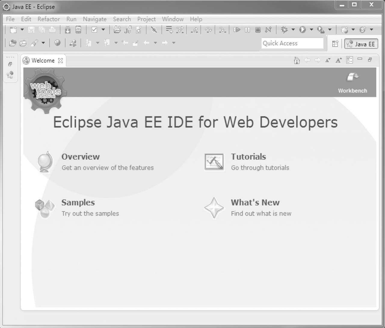Image resolution: width=385 pixels, height=328 pixels.
Task: Click the Debug bug icon
Action: (x=284, y=30)
